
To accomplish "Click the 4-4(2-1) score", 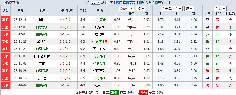I will click(x=66, y=20).
